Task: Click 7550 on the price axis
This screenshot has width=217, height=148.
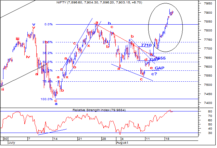Action: [x=208, y=76]
